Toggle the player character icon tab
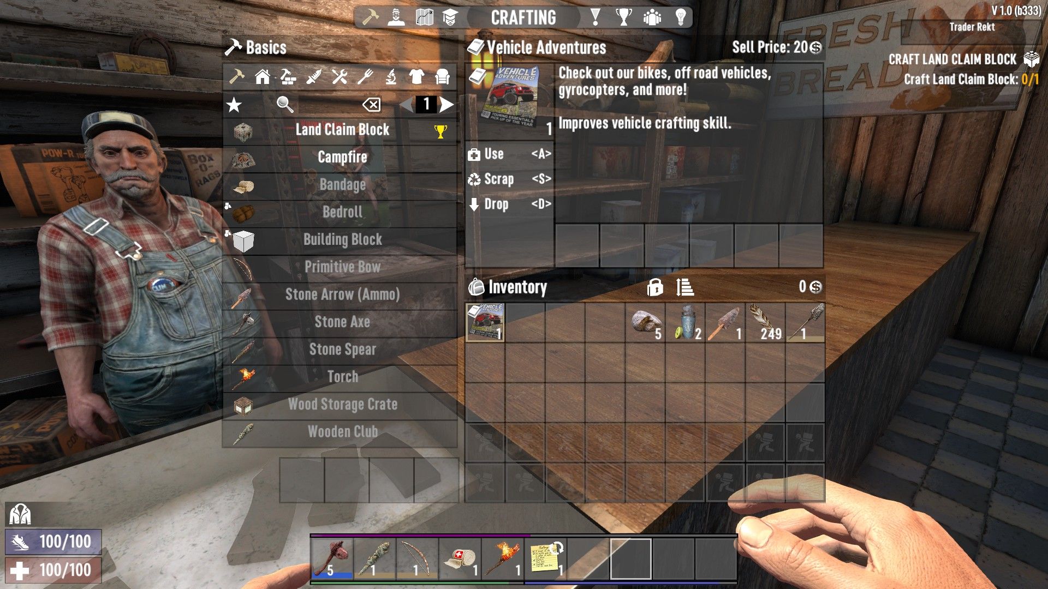Image resolution: width=1048 pixels, height=589 pixels. 397,16
